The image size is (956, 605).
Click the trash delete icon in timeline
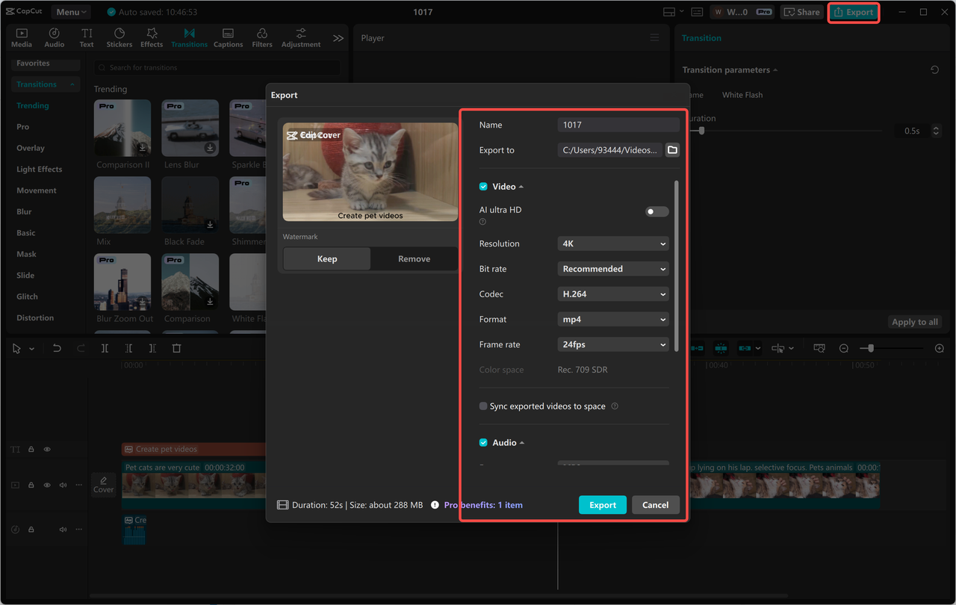click(176, 348)
